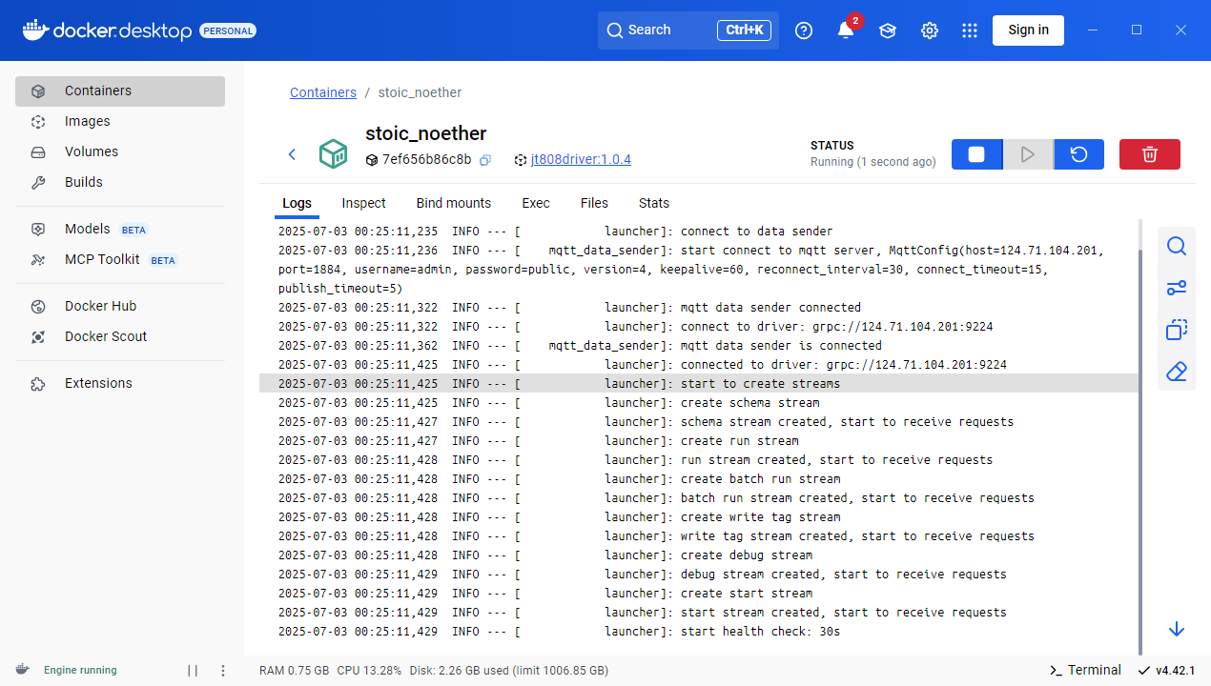Click the 'Running (1 second ago)' status text

pos(873,162)
